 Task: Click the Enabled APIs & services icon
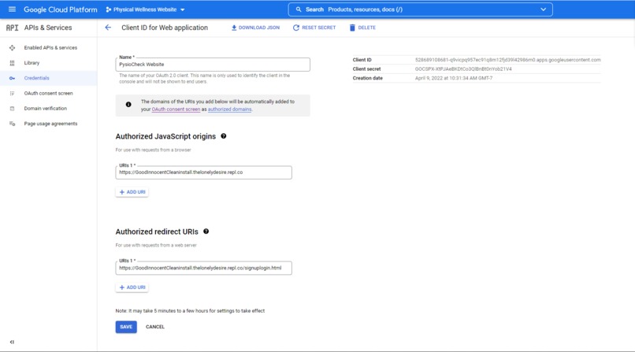12,48
